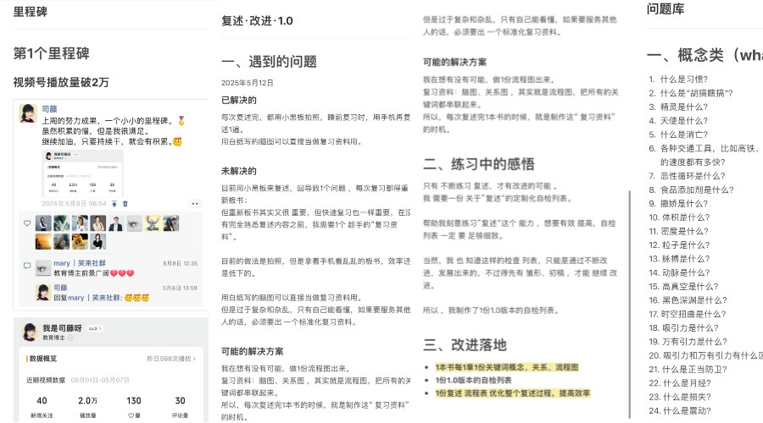This screenshot has width=763, height=423.
Task: Click the 问题库 document title
Action: [x=666, y=9]
